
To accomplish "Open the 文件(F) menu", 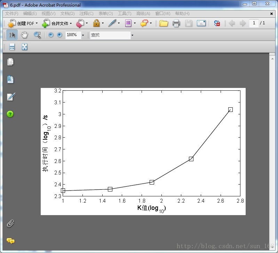I will (11, 14).
